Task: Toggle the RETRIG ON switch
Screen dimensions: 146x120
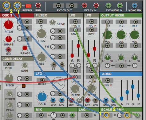Action: [28, 6]
